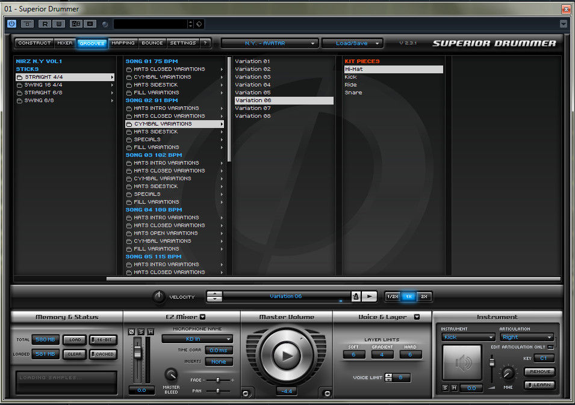575x405 pixels.
Task: Click the PAN slider handle
Action: click(x=218, y=391)
